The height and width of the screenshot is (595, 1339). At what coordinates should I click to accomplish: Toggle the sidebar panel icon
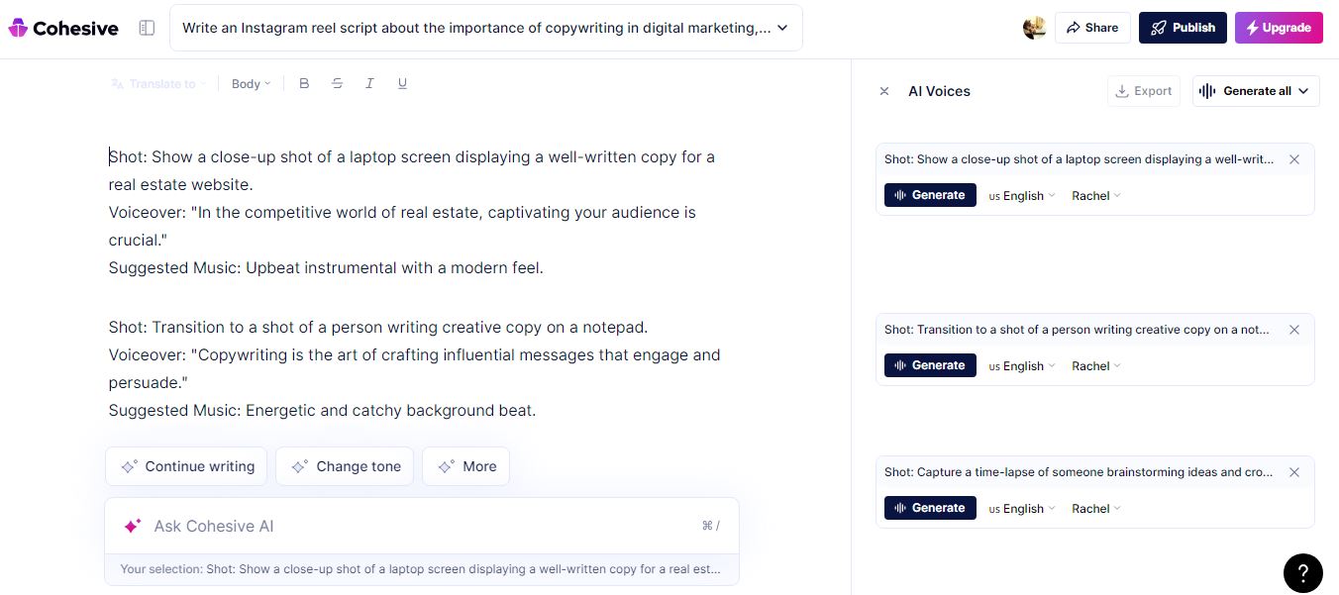pos(147,29)
